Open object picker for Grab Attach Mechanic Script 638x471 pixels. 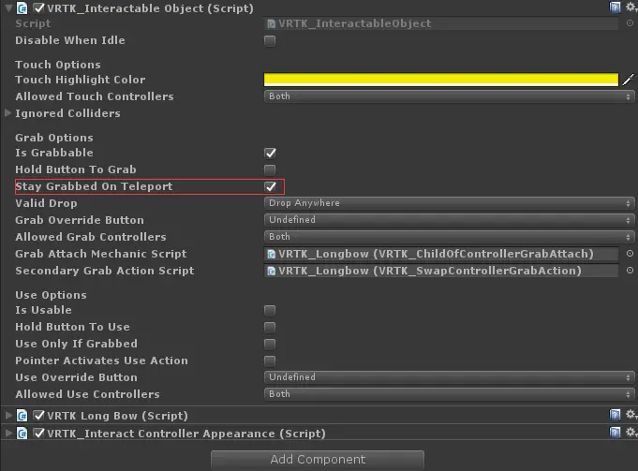pyautogui.click(x=630, y=254)
